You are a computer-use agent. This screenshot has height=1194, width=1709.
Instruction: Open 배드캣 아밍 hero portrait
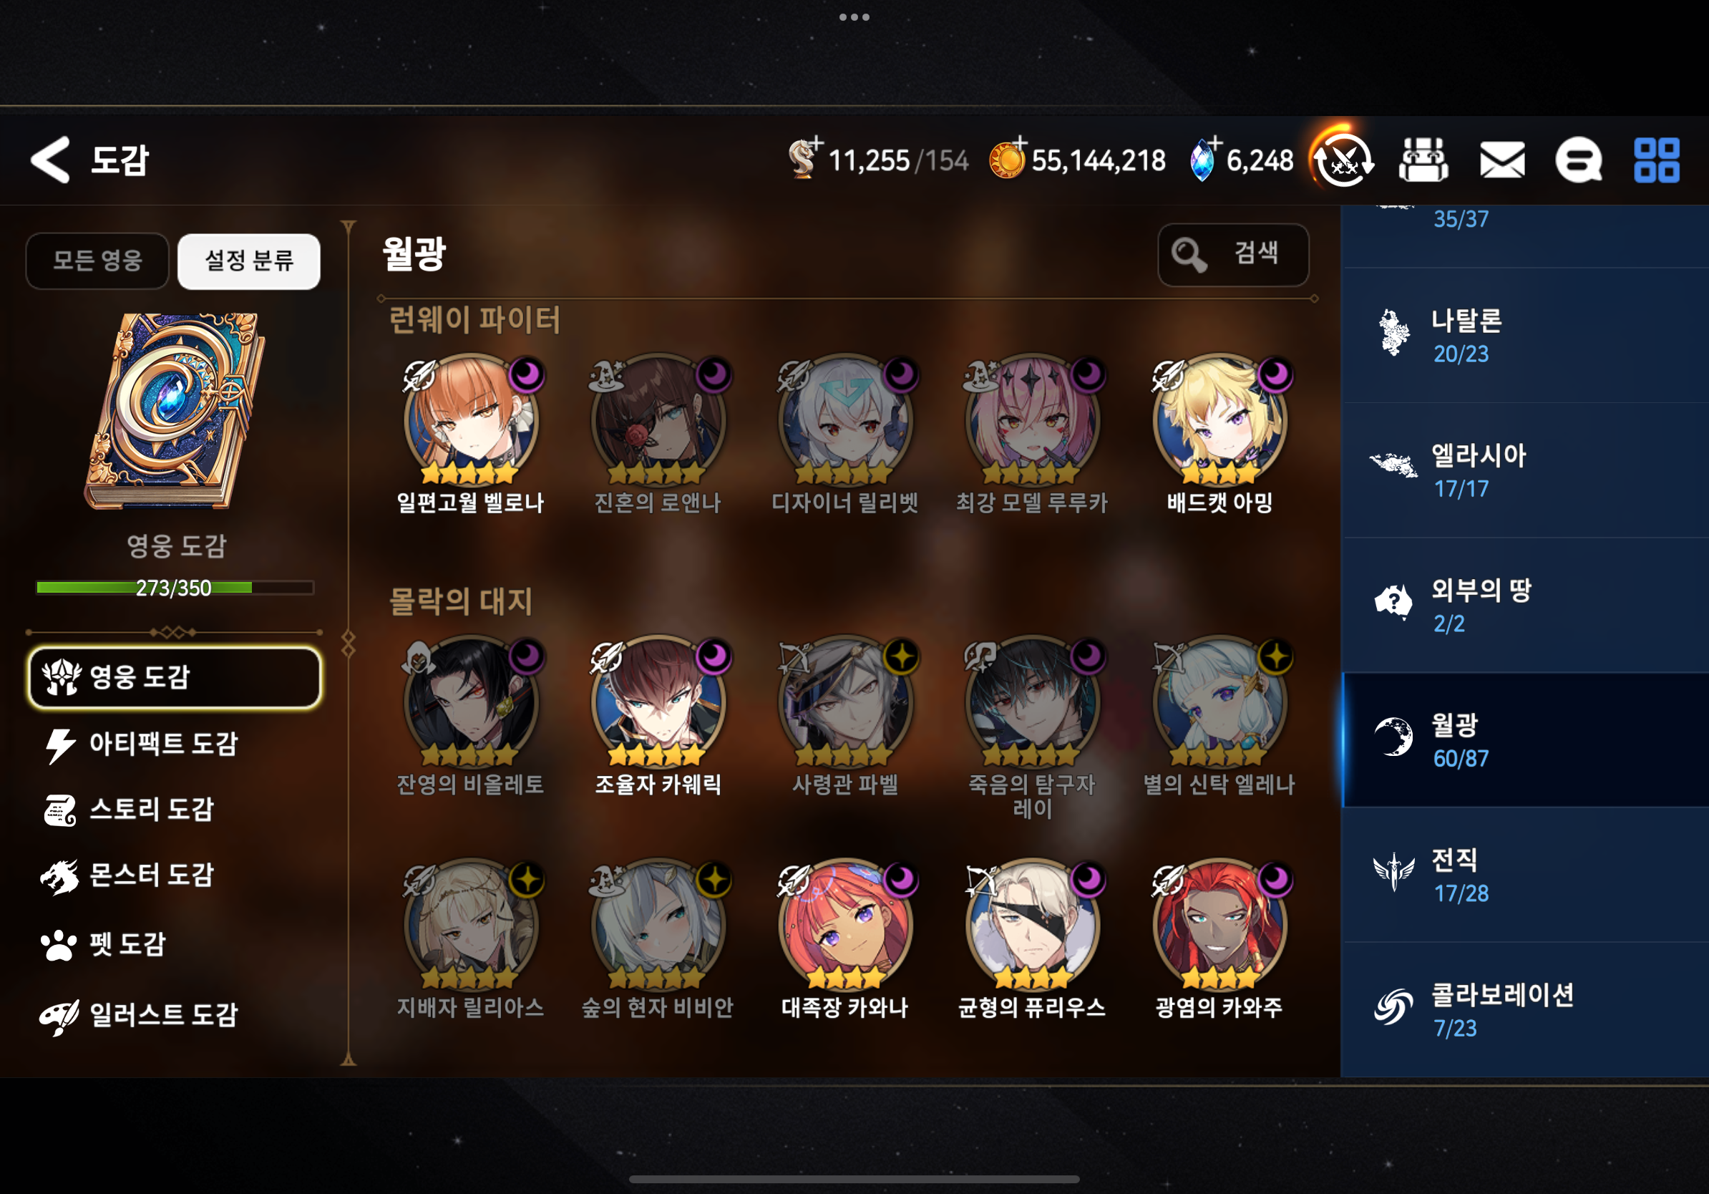(1219, 420)
